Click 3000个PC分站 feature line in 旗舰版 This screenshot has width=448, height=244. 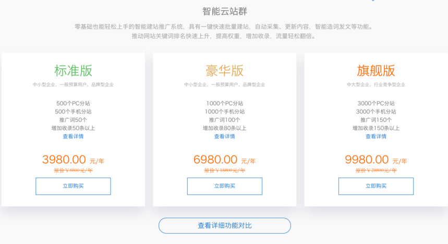(376, 103)
